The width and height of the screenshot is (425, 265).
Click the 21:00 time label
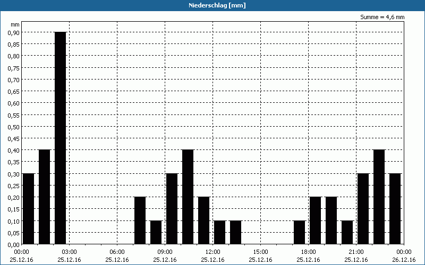click(x=356, y=252)
